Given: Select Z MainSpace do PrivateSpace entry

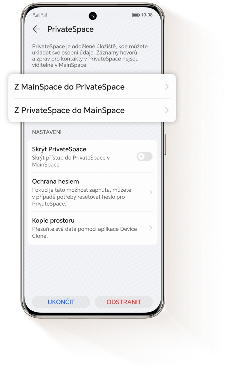Looking at the screenshot, I should tap(92, 87).
